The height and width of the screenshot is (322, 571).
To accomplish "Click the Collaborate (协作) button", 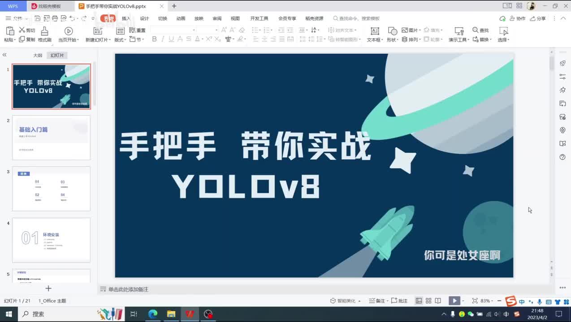I will tap(517, 18).
